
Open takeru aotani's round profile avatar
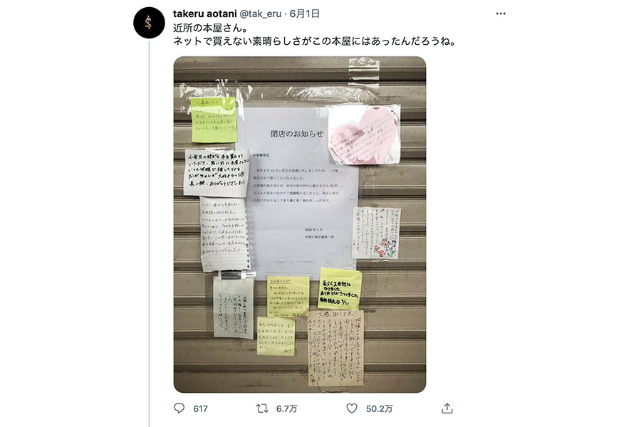coord(149,23)
